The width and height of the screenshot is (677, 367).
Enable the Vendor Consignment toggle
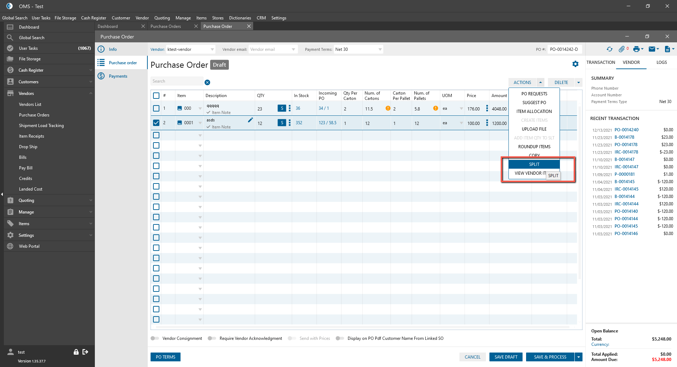coord(155,338)
